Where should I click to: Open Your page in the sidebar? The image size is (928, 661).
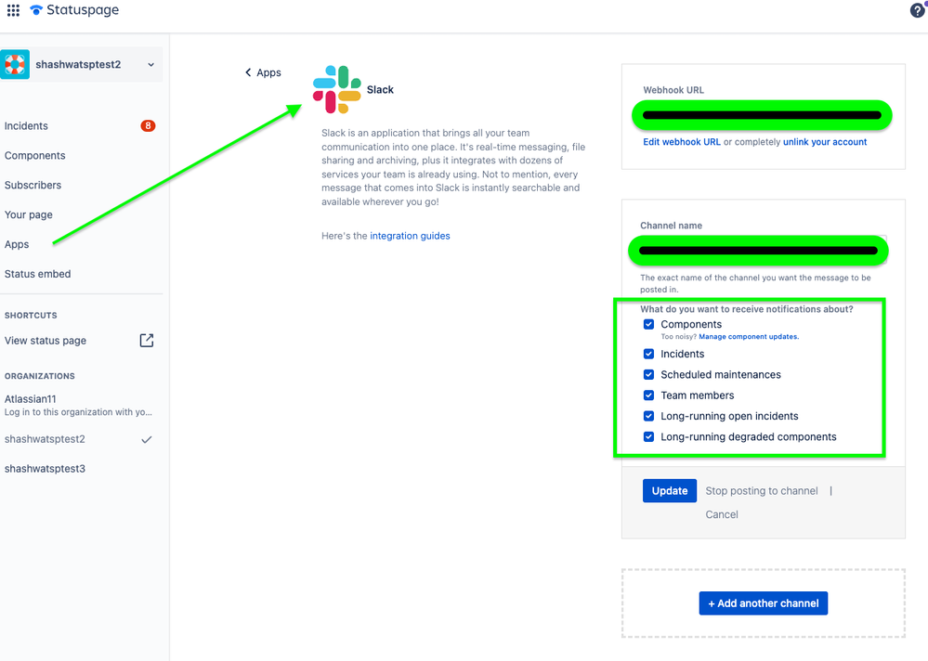point(29,214)
